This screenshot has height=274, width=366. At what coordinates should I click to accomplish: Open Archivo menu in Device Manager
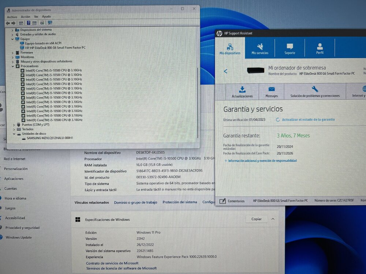12,17
